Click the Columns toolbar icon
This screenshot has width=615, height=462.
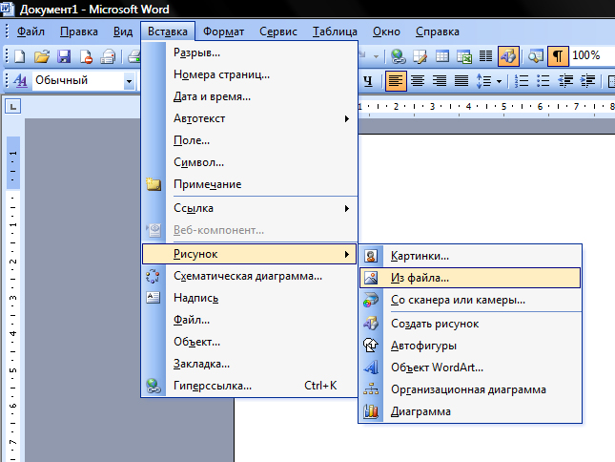click(x=486, y=56)
